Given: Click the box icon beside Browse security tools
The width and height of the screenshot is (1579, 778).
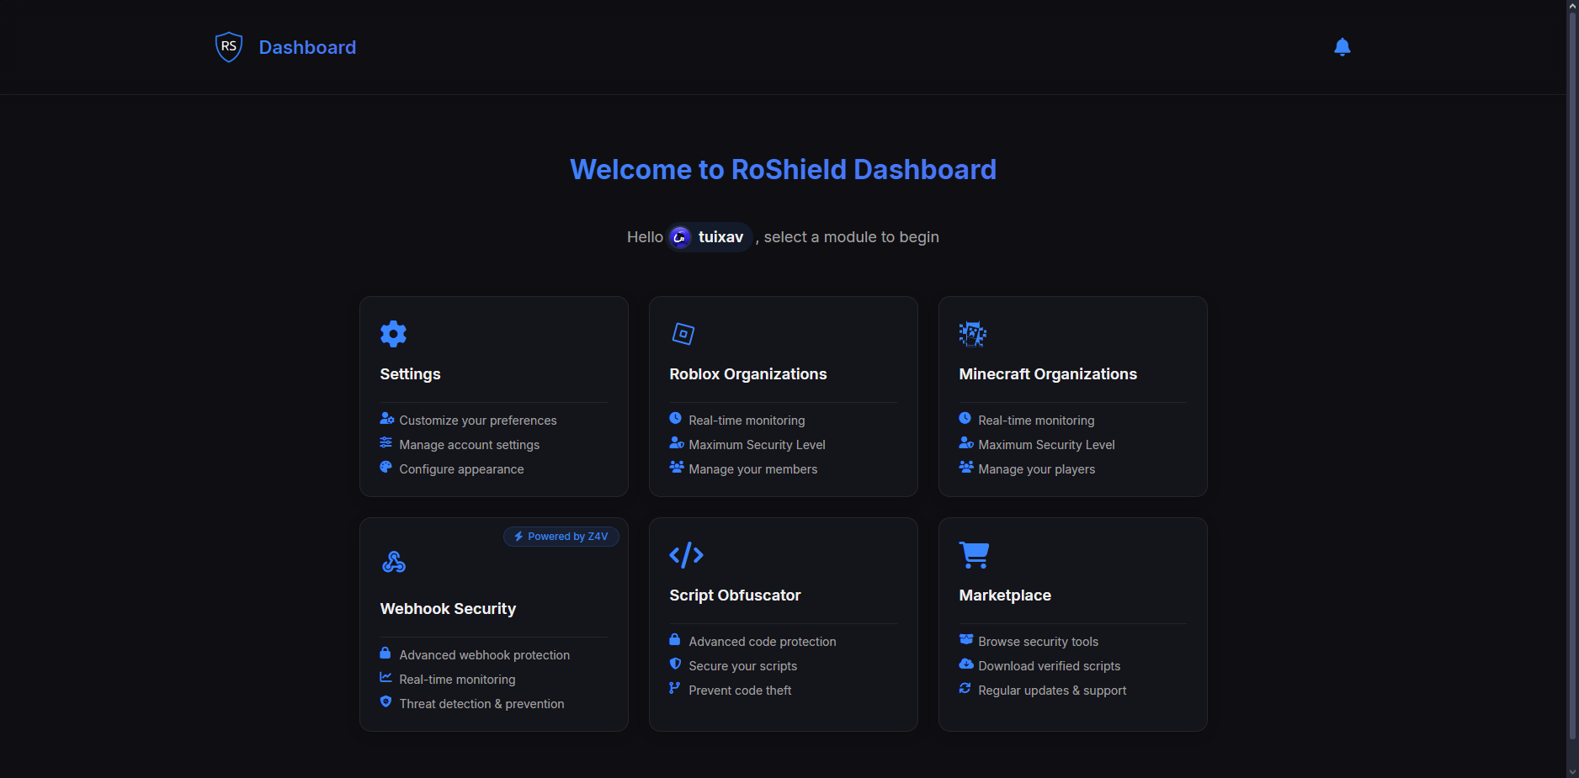Looking at the screenshot, I should [x=966, y=640].
